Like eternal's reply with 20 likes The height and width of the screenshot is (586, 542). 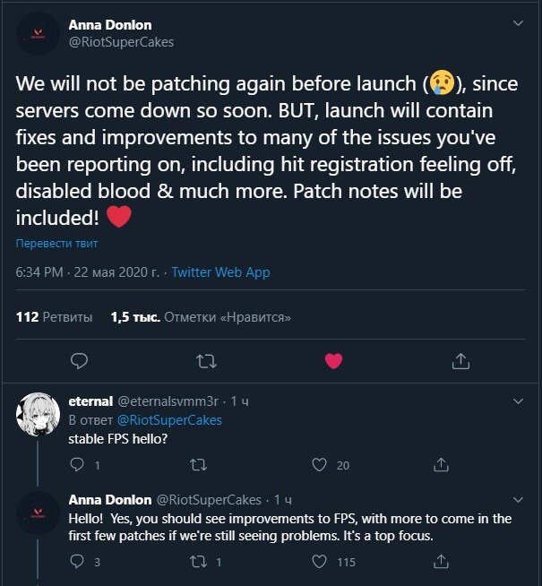point(318,464)
